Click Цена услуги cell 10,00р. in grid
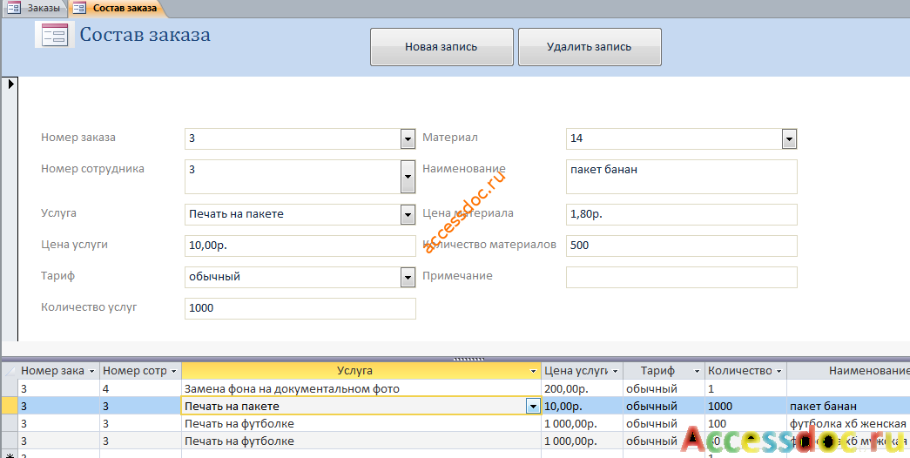Screen dimensions: 910x458 click(582, 407)
